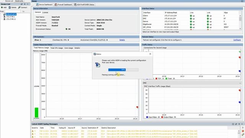Select device 172.17.99.11 in list
The image size is (245, 138).
tap(11, 19)
